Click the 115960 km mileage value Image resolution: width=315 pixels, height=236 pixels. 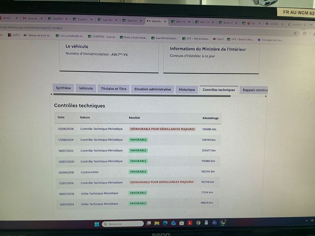pos(208,161)
